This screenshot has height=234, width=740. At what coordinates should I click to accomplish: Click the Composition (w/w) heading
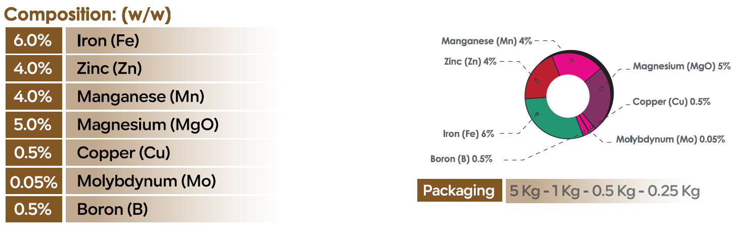[x=88, y=15]
